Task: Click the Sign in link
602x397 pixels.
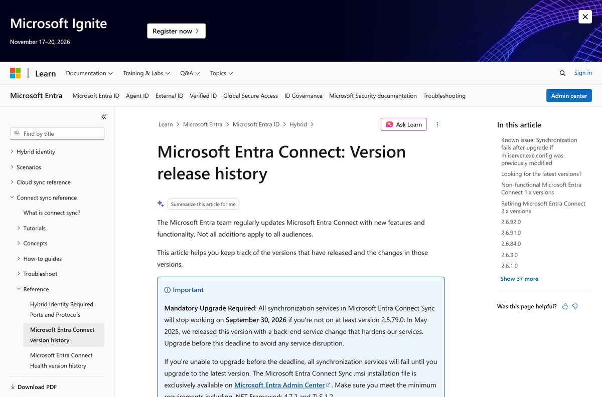Action: coord(583,73)
